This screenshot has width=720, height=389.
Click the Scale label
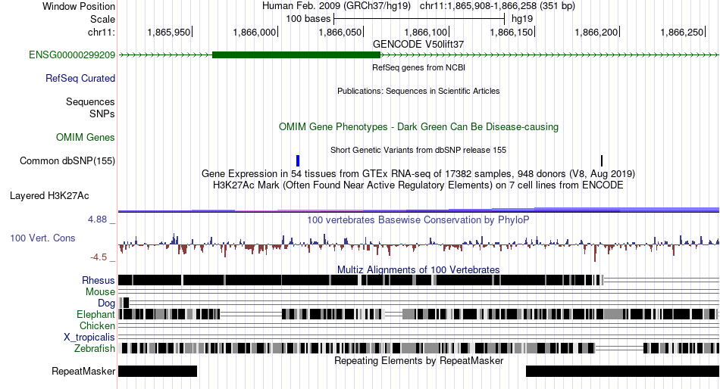click(x=102, y=19)
